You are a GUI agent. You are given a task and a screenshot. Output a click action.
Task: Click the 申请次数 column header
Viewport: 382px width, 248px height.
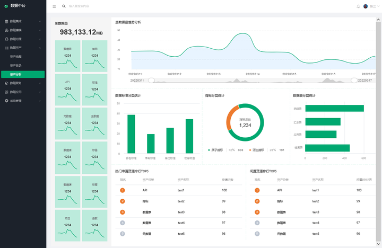click(228, 180)
